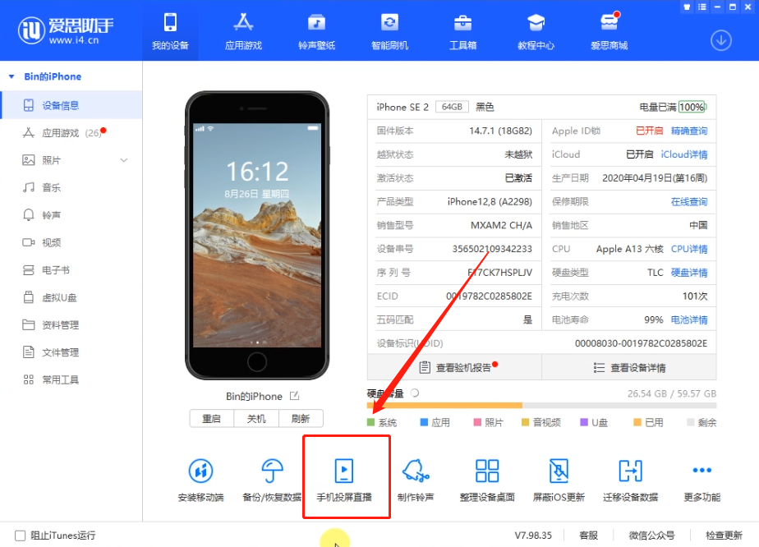Click the list menu icon in title bar
The height and width of the screenshot is (547, 759).
(x=701, y=7)
